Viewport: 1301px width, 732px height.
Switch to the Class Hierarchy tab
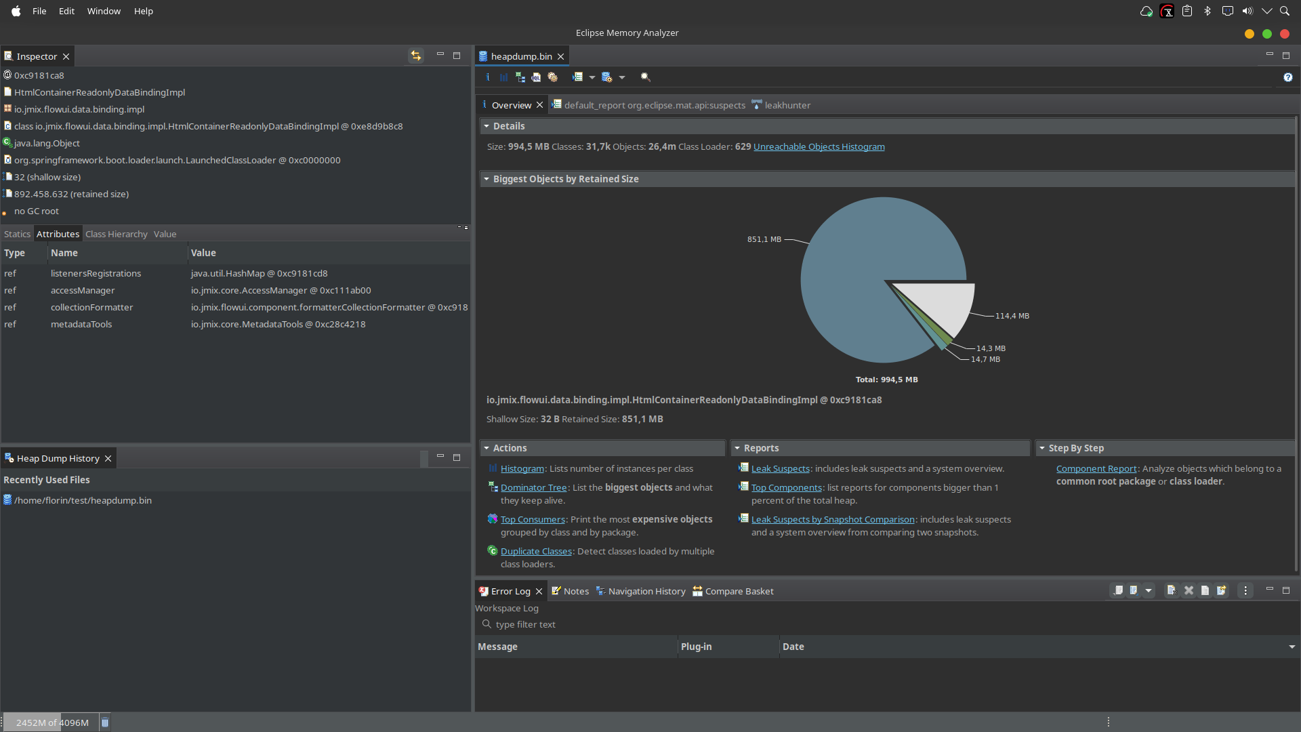(x=117, y=234)
